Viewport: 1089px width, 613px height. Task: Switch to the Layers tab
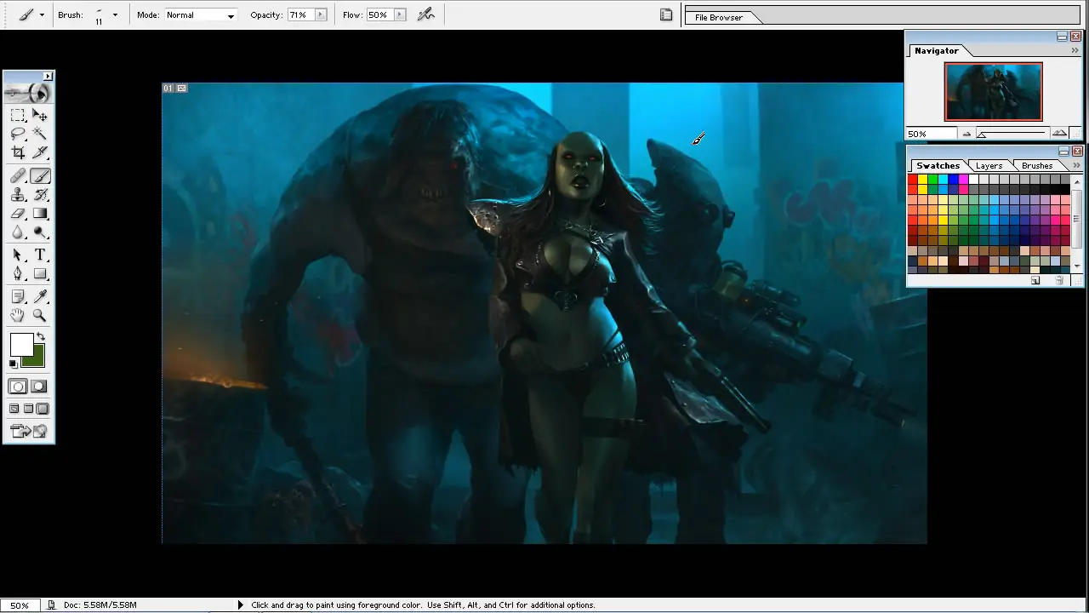click(x=989, y=166)
